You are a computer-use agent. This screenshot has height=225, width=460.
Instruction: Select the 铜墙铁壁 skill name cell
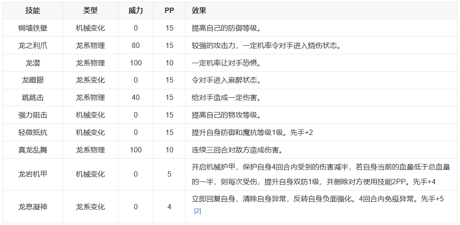pyautogui.click(x=33, y=28)
